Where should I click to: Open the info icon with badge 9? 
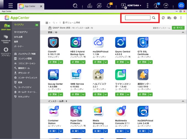click(x=156, y=5)
